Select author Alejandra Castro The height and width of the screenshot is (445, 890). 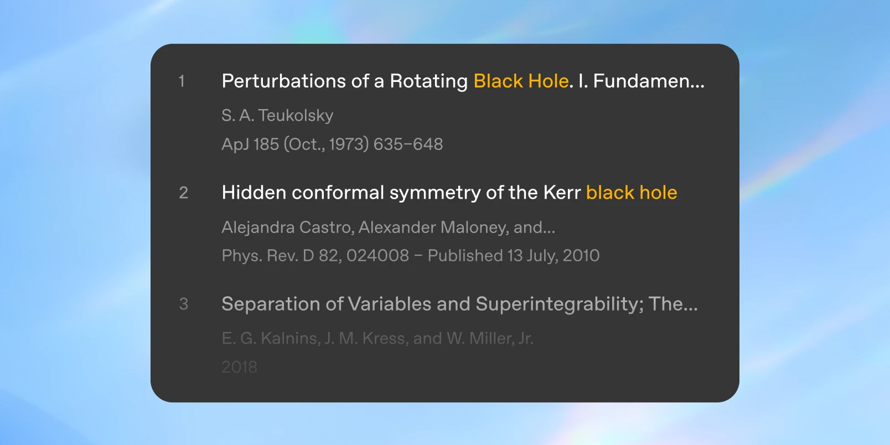(287, 227)
